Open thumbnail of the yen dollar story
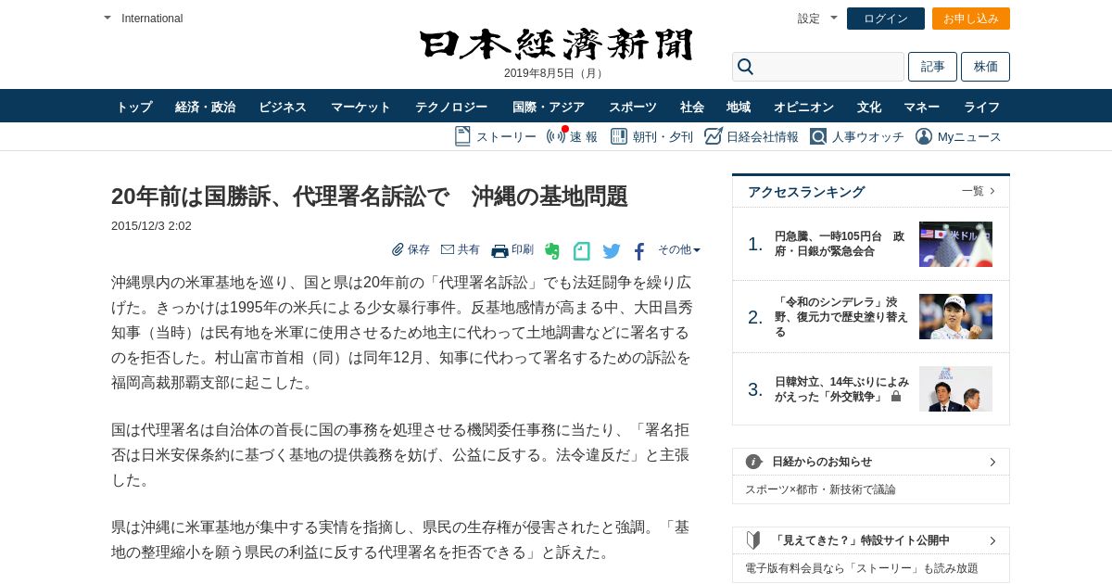 point(955,244)
